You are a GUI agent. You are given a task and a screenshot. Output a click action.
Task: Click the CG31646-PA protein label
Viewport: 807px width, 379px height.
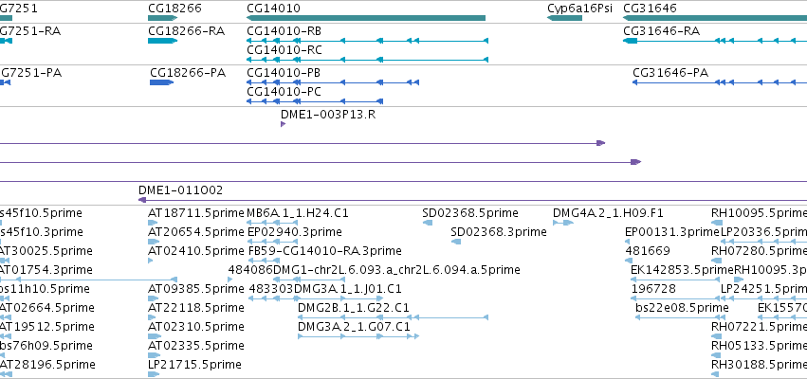[x=670, y=73]
